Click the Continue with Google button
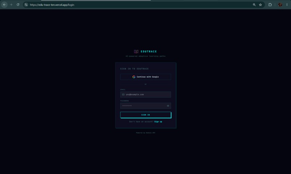This screenshot has width=291, height=174. 145,77
